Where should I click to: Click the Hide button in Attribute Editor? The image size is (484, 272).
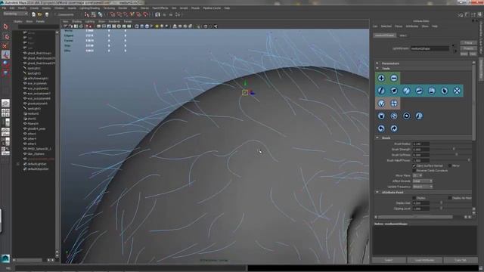pyautogui.click(x=473, y=54)
